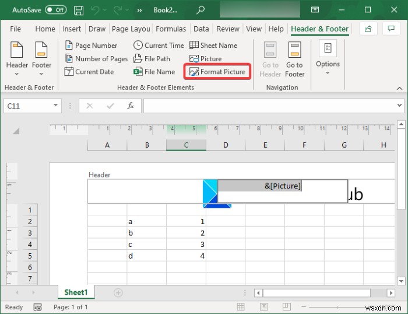Collapse the ribbon with the chevron
Viewport: 408px width, 314px height.
coord(399,89)
